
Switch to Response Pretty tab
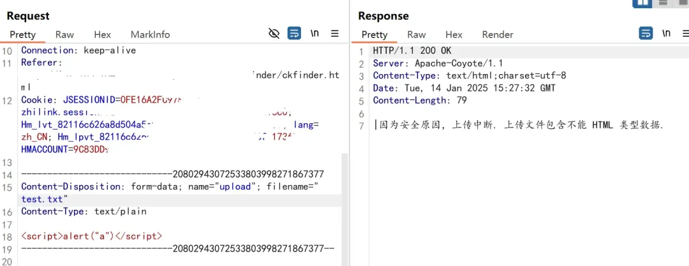pyautogui.click(x=374, y=34)
